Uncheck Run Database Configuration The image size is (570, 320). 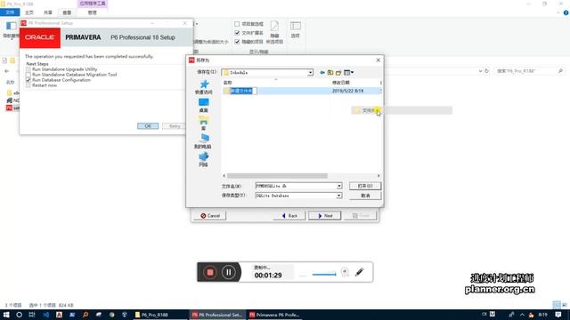tap(28, 80)
